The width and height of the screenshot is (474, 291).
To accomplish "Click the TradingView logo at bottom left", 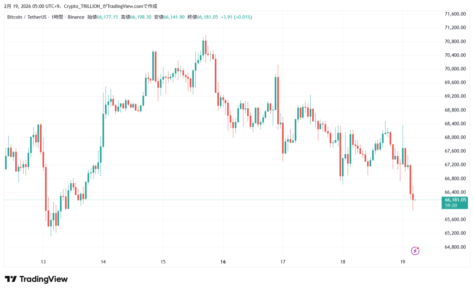I will point(36,279).
